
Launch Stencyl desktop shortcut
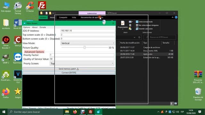[18, 42]
